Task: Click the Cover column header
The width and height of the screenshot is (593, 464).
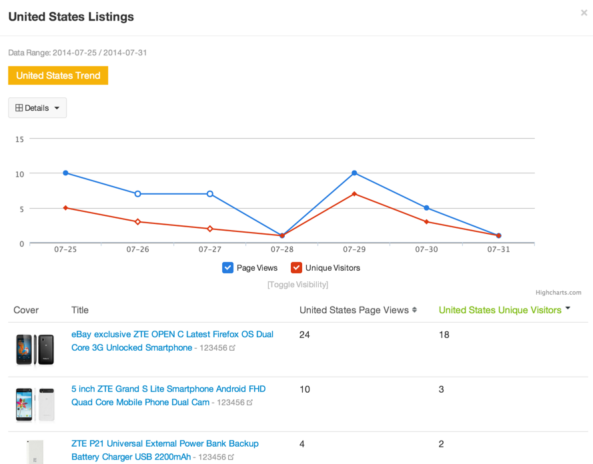Action: 26,310
